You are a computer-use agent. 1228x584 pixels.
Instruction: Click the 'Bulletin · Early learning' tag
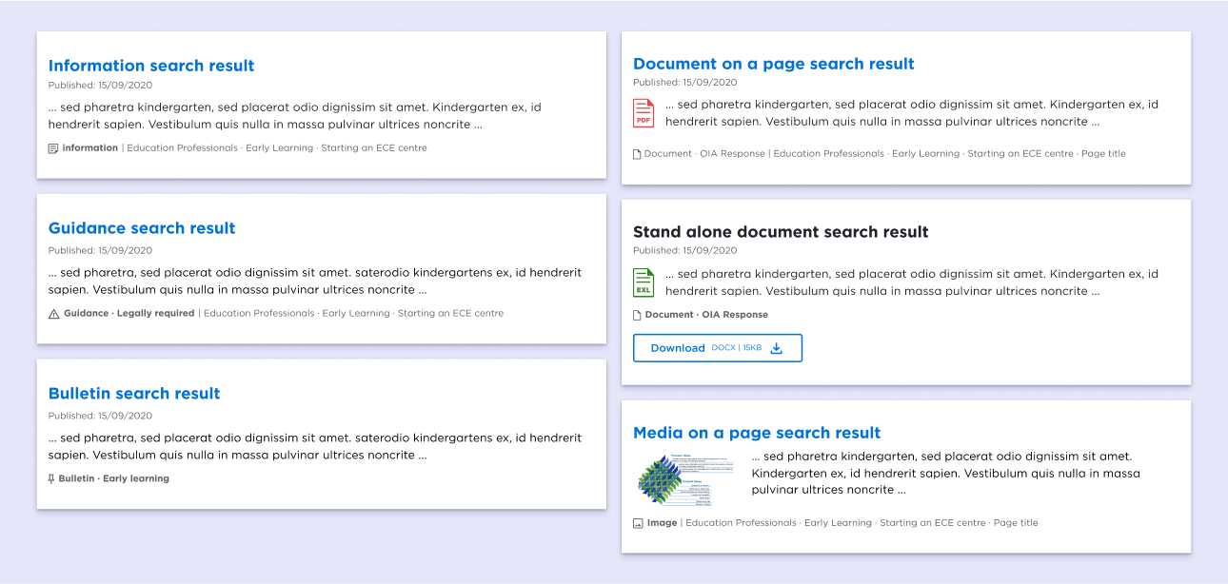(113, 479)
